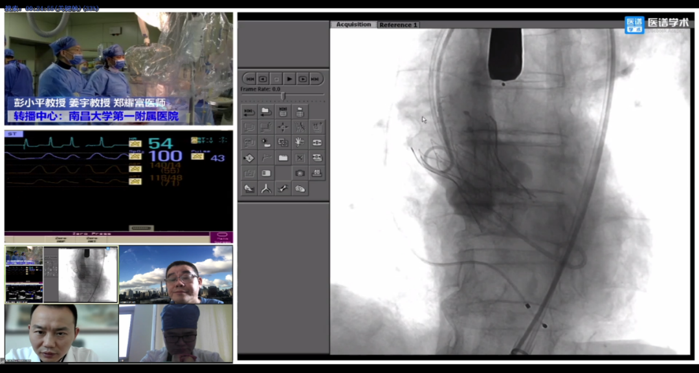Select the Acquisition tab

[353, 25]
